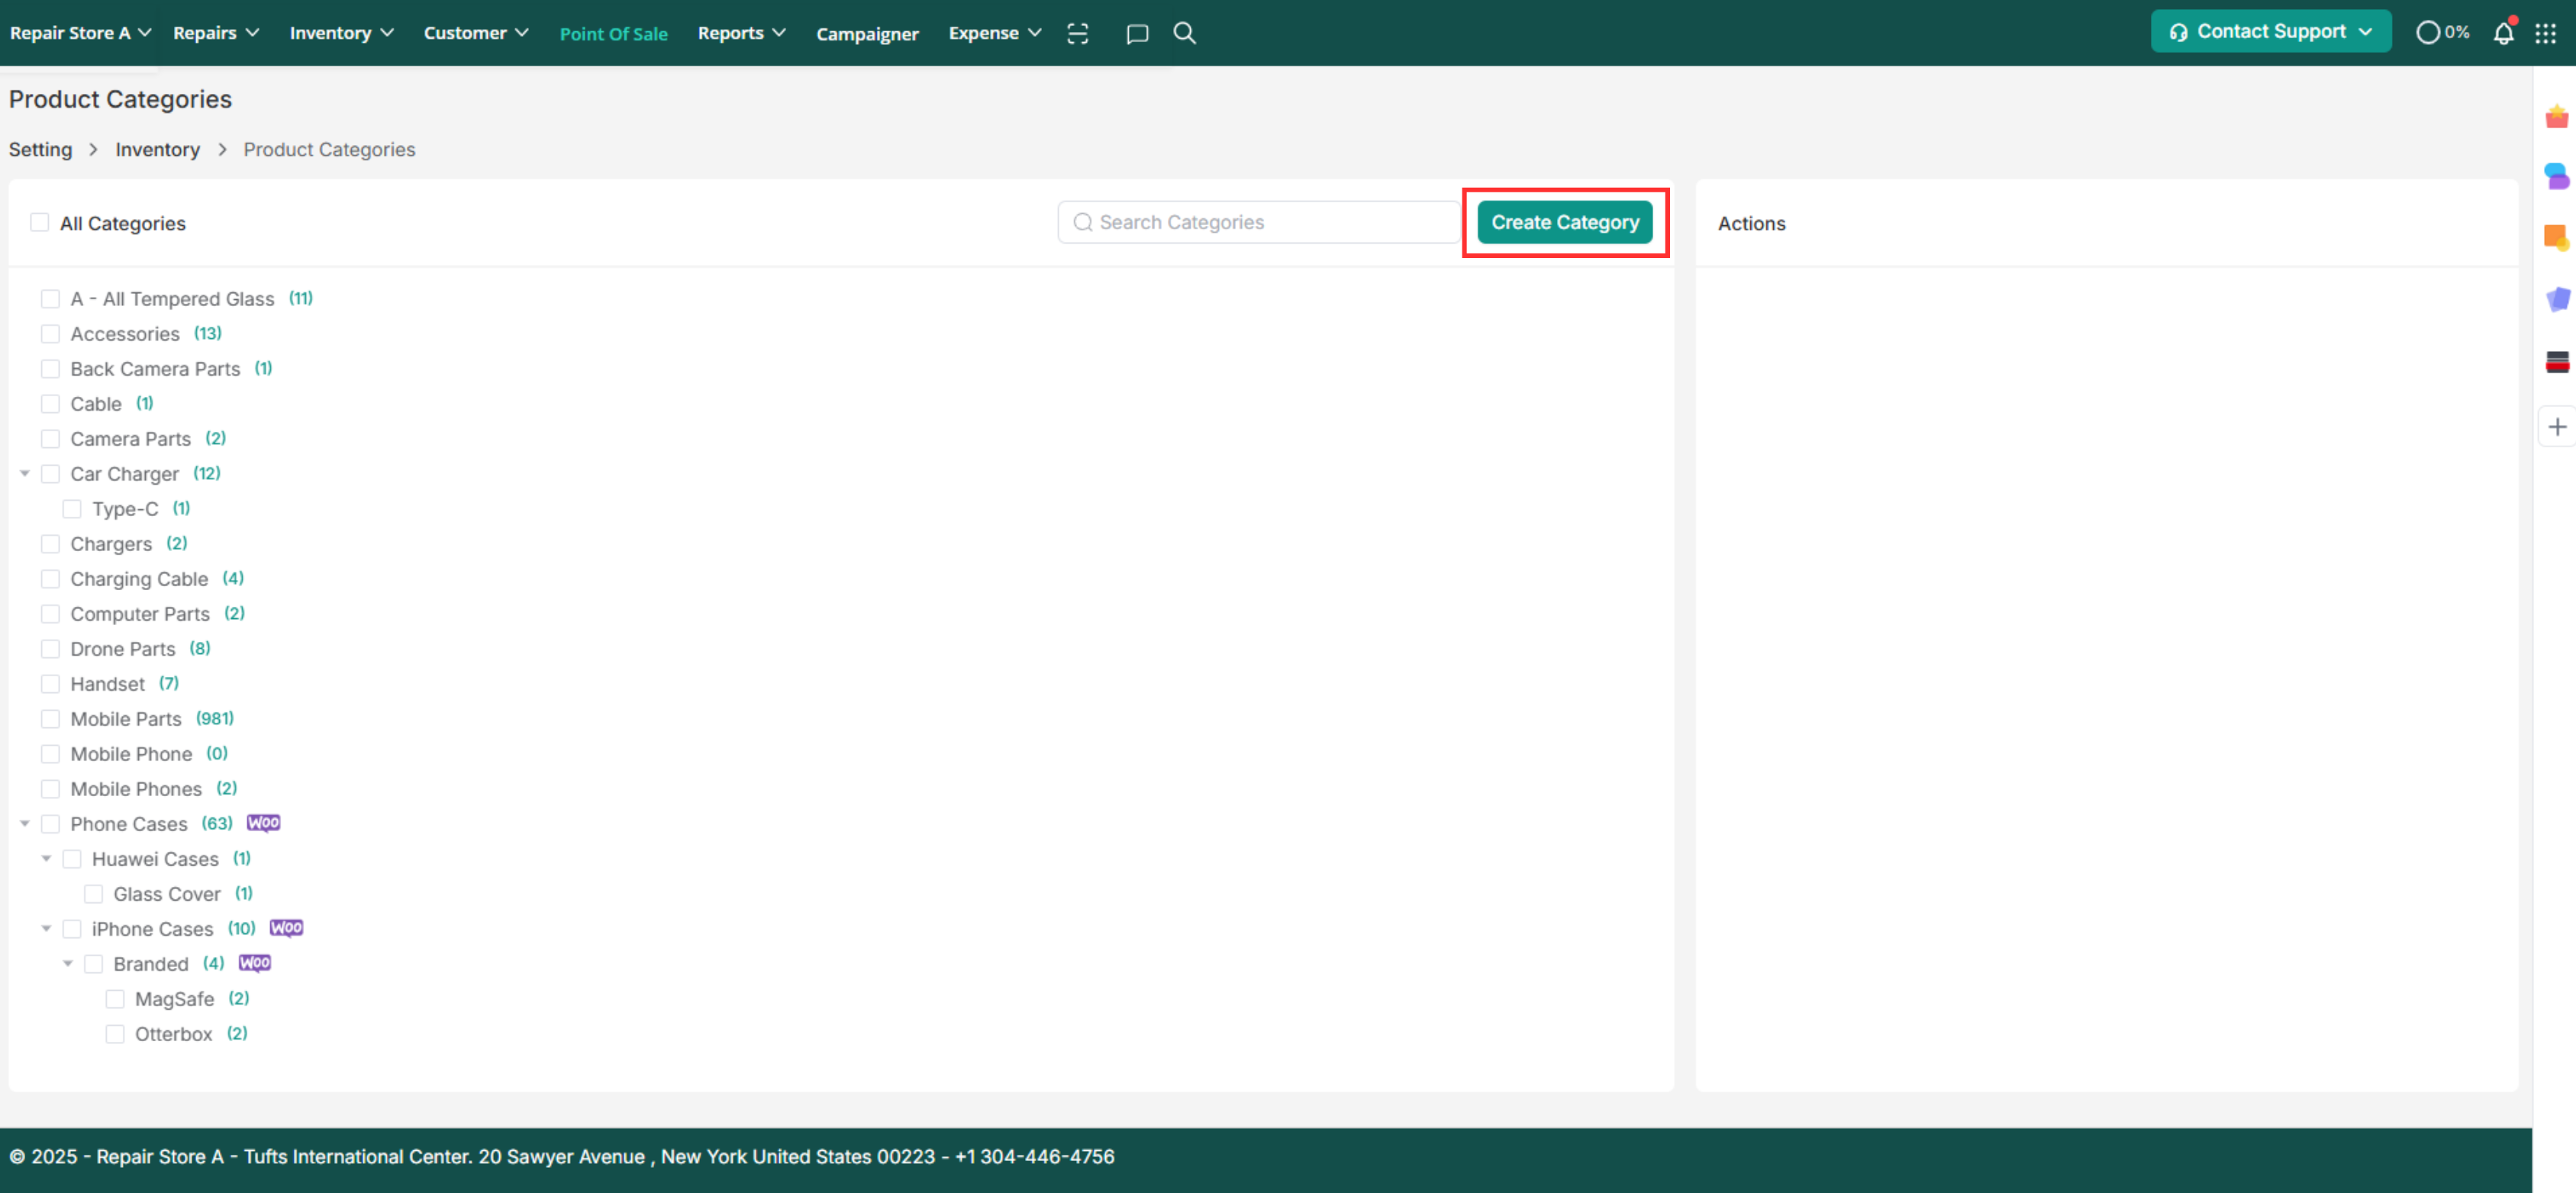Check the Back Camera Parts checkbox
This screenshot has height=1193, width=2576.
tap(50, 369)
